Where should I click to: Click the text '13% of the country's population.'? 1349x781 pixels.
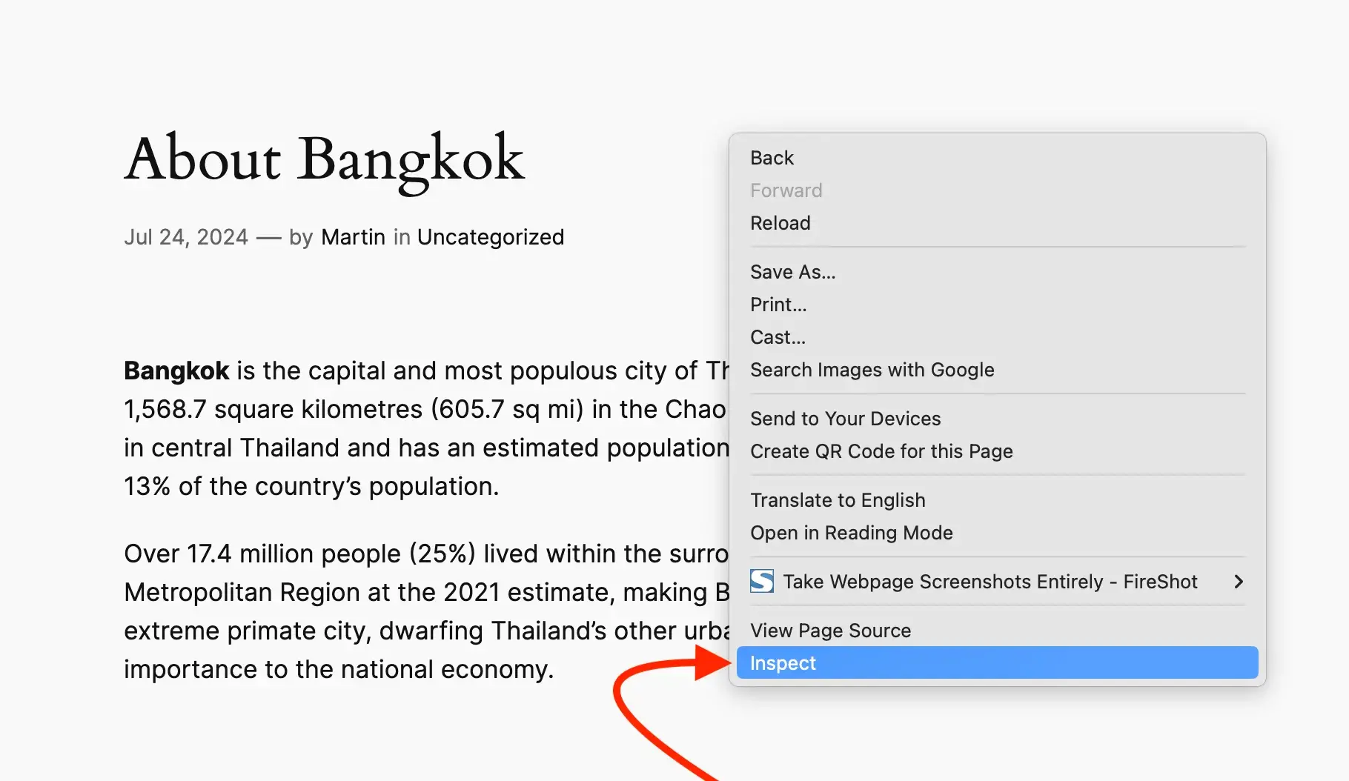[x=311, y=487]
